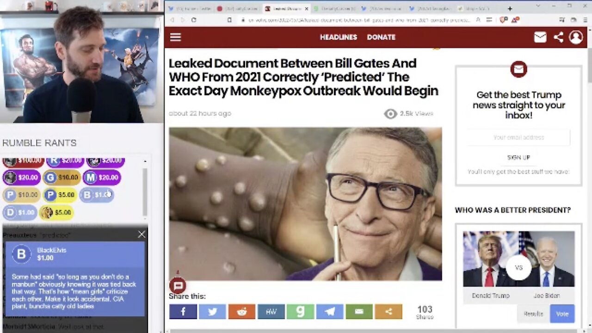Click the bookmark icon left of URL

click(x=229, y=20)
